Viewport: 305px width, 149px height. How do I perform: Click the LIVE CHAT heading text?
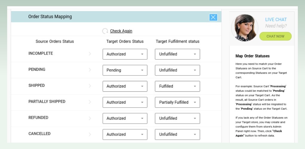(x=276, y=20)
